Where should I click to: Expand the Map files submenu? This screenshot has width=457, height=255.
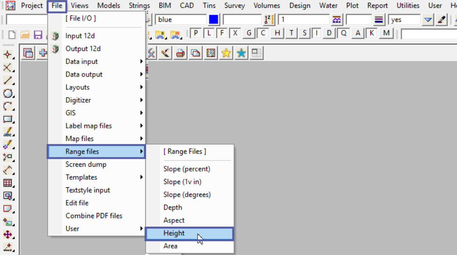click(97, 139)
